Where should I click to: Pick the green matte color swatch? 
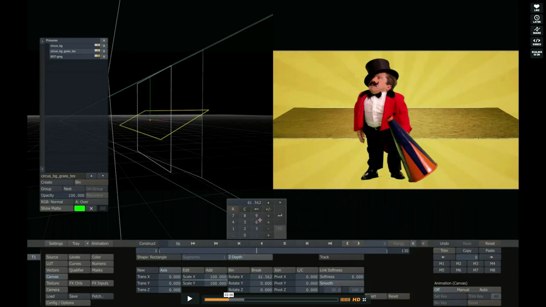(x=80, y=208)
